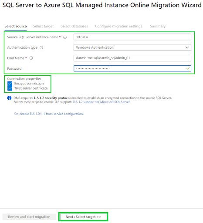Click green checkmark in Password field
This screenshot has width=203, height=223.
(x=188, y=68)
